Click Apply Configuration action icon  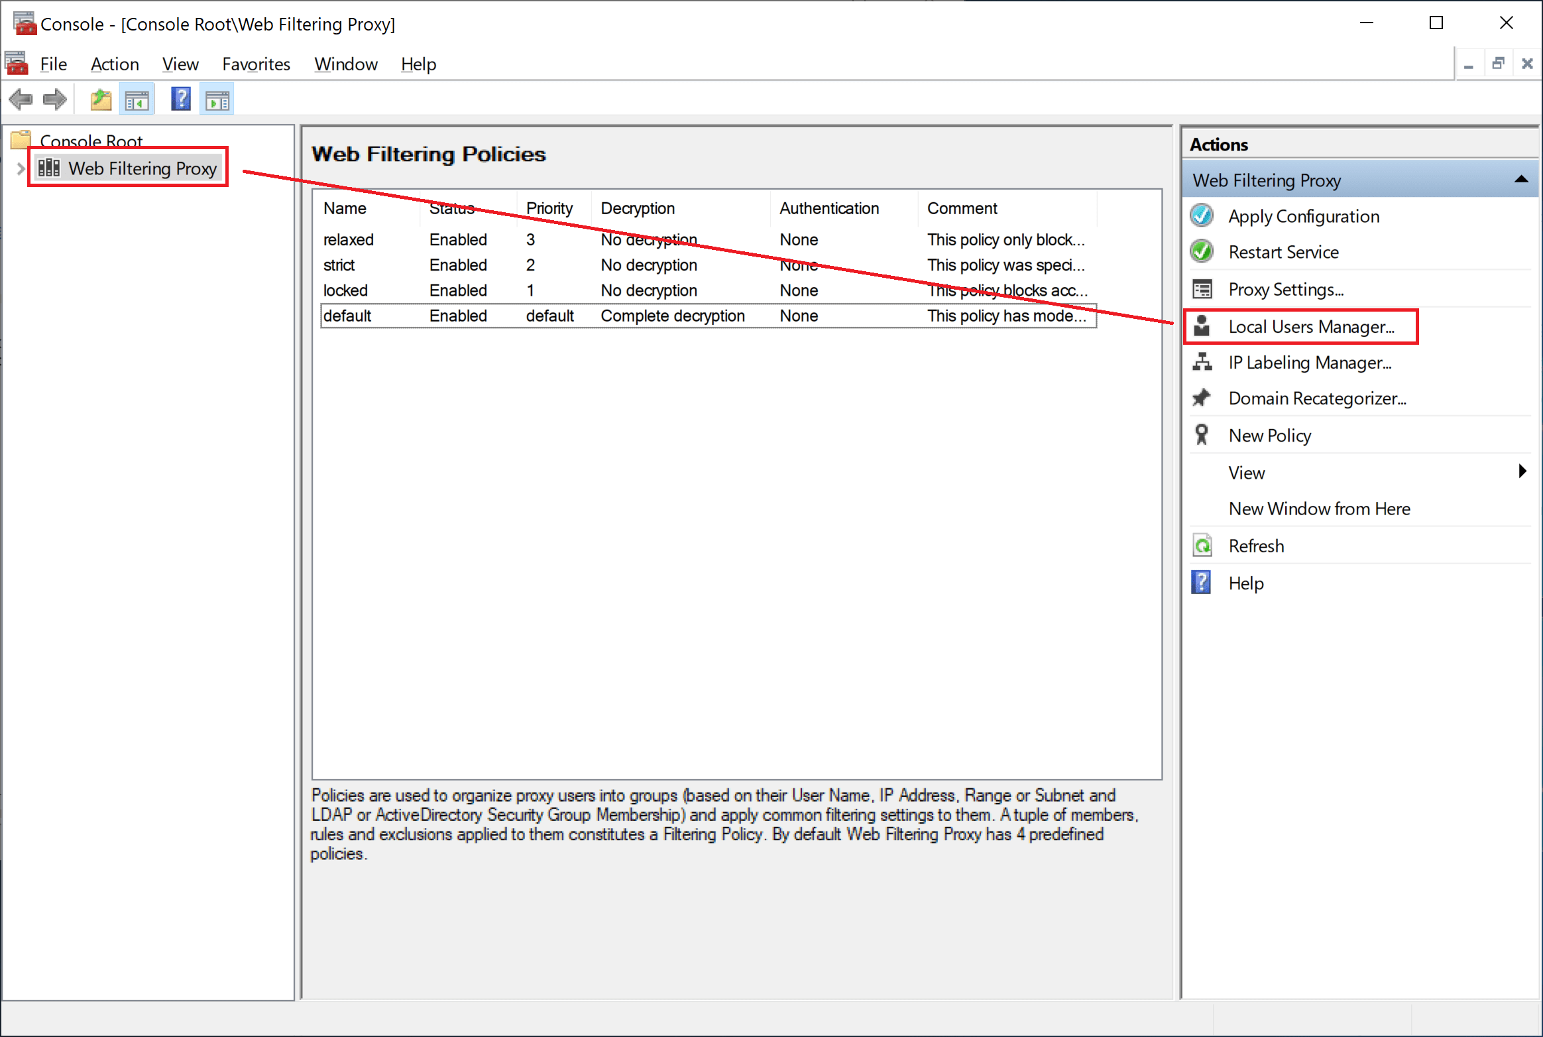pos(1202,215)
